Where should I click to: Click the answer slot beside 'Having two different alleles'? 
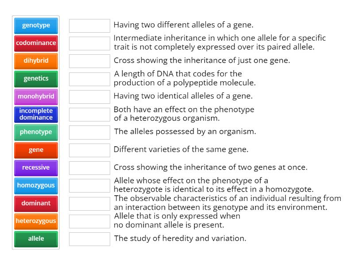point(89,26)
